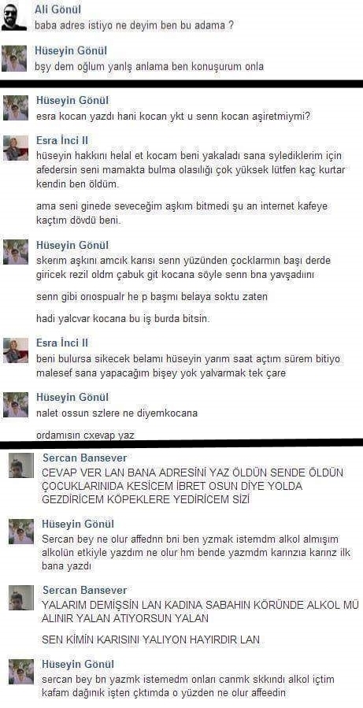The width and height of the screenshot is (363, 708).
Task: Open Sercan Bansever name above 'CEVAP VER LAN'
Action: pyautogui.click(x=85, y=458)
